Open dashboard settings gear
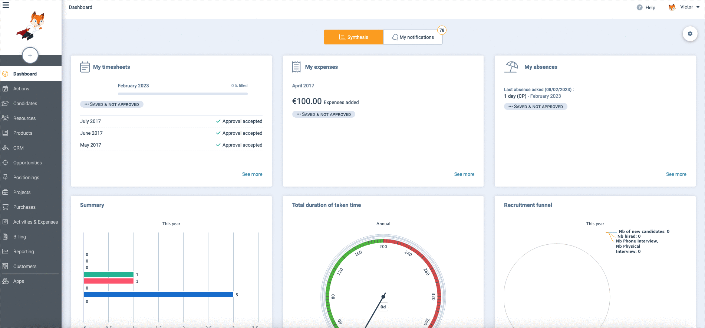Screen dimensions: 705x328 (x=690, y=34)
